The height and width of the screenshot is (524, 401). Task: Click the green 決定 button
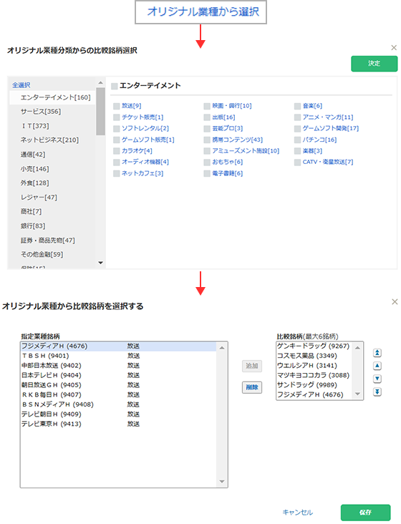click(375, 64)
